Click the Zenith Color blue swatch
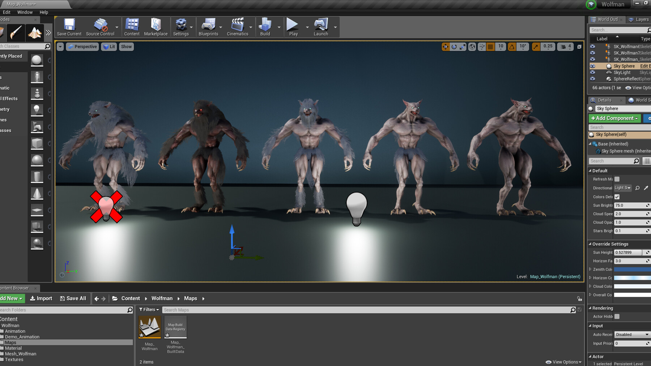This screenshot has height=366, width=651. point(632,269)
